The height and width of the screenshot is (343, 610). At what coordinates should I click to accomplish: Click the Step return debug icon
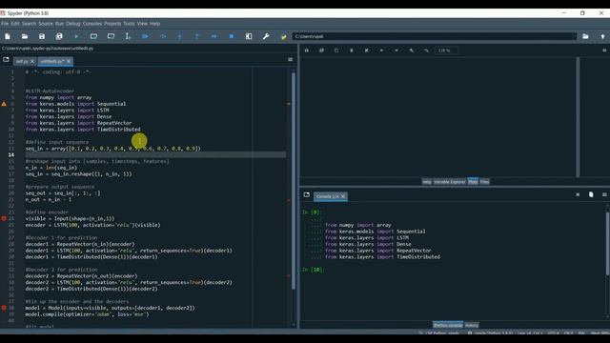tap(197, 36)
